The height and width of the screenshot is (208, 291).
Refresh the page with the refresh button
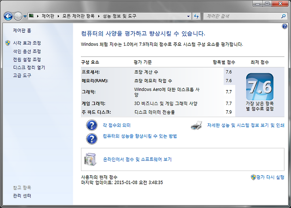(x=196, y=16)
